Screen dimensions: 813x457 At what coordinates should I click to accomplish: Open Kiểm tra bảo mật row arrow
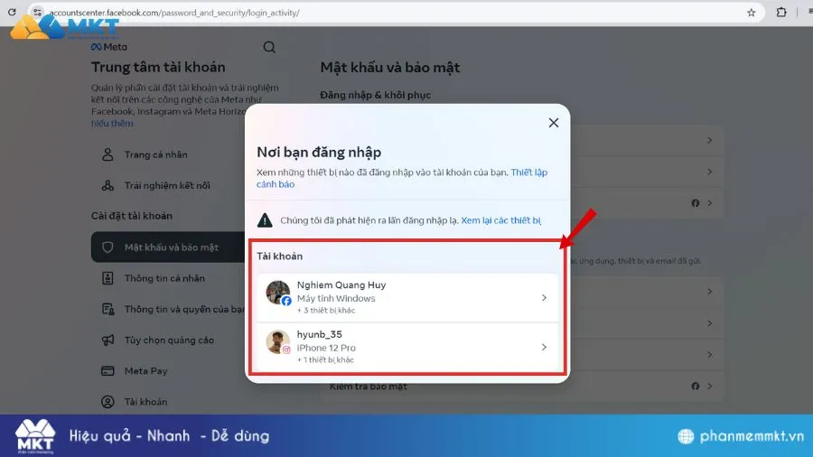(710, 387)
